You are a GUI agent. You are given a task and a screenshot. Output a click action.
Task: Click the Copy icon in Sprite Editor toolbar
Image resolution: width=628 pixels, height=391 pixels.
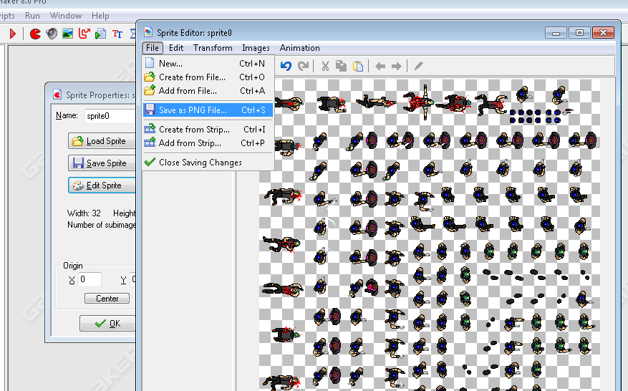tap(341, 66)
